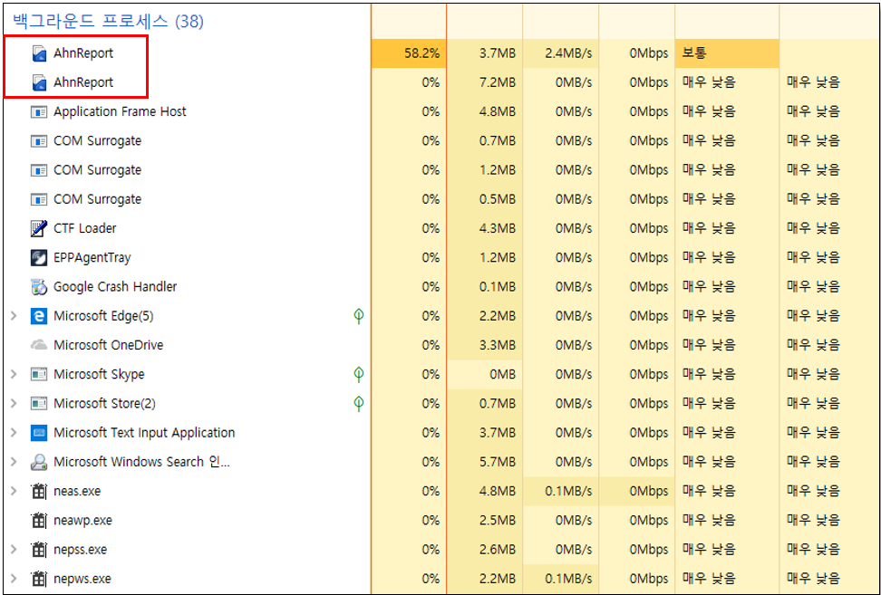Click the neawp.exe process icon
This screenshot has height=595, width=881.
pos(39,521)
